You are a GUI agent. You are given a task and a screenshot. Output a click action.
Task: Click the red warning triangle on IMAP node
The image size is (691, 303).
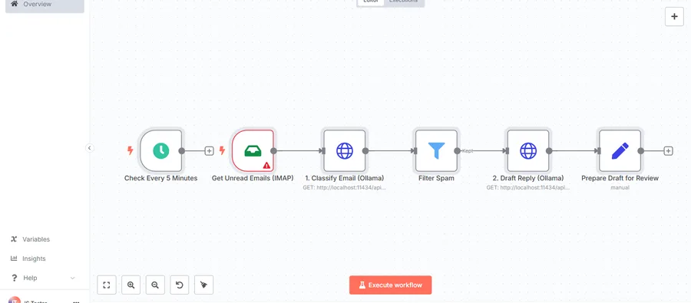(266, 166)
